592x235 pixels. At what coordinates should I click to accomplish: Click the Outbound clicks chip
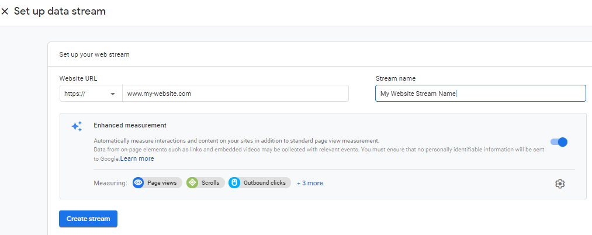coord(259,183)
